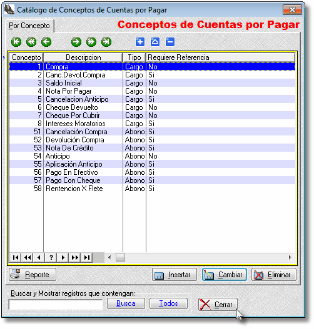The width and height of the screenshot is (314, 329).
Task: Open the Reporte print button
Action: click(33, 275)
